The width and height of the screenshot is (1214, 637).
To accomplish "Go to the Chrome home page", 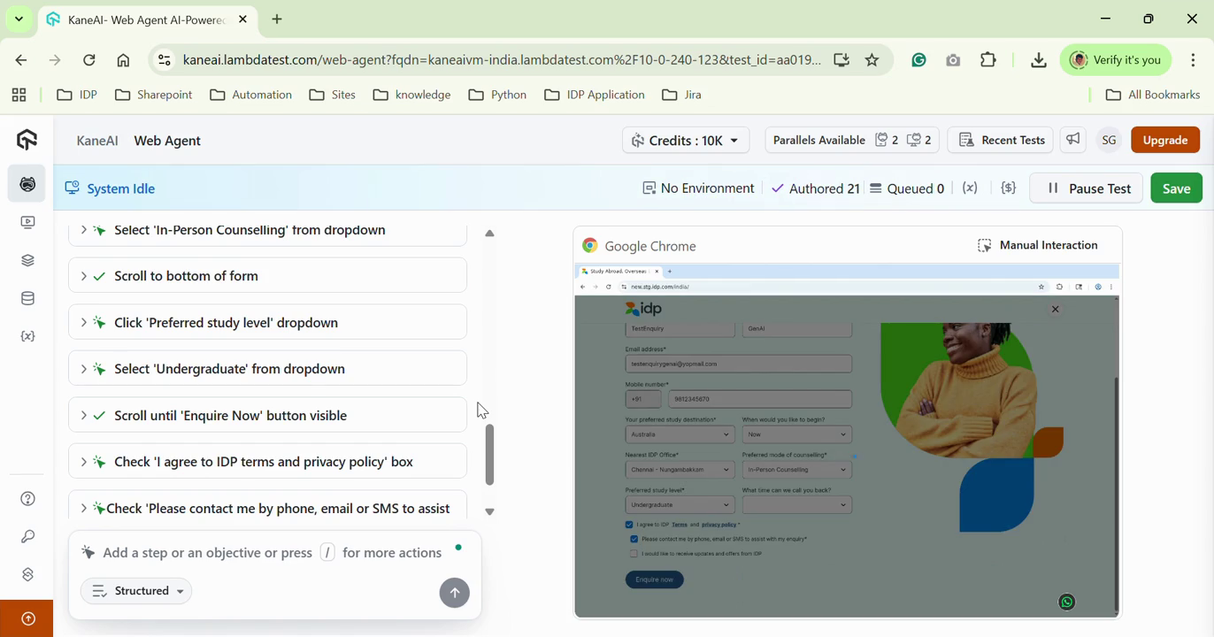I will click(124, 60).
